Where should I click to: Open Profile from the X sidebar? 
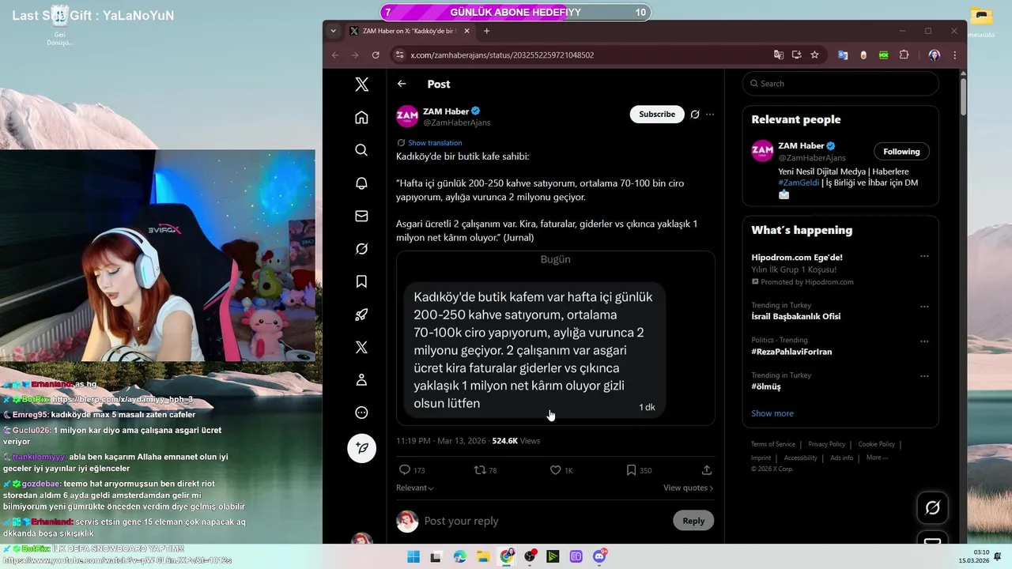click(x=361, y=380)
